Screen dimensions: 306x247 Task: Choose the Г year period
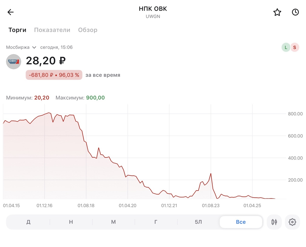pos(156,222)
